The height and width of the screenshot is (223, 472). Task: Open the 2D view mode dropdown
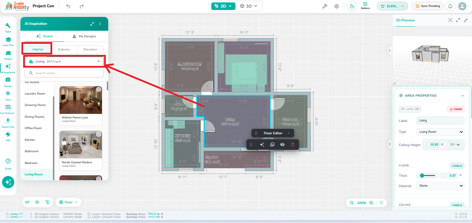click(x=223, y=6)
